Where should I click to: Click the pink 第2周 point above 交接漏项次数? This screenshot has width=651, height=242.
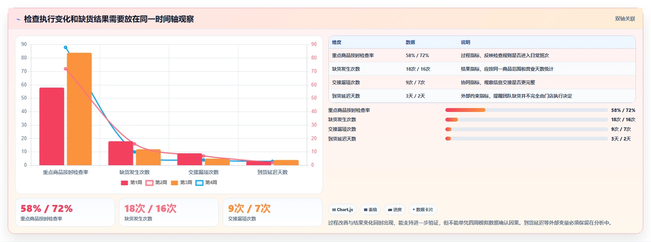pyautogui.click(x=203, y=156)
